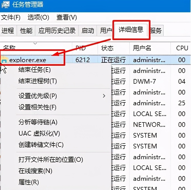Expand the 设置优先级 submenu arrow
191x190 pixels.
(x=104, y=96)
